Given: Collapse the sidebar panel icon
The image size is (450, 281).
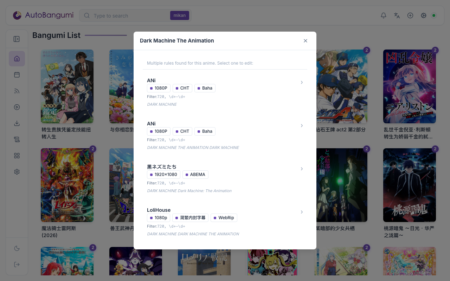Looking at the screenshot, I should [x=17, y=39].
